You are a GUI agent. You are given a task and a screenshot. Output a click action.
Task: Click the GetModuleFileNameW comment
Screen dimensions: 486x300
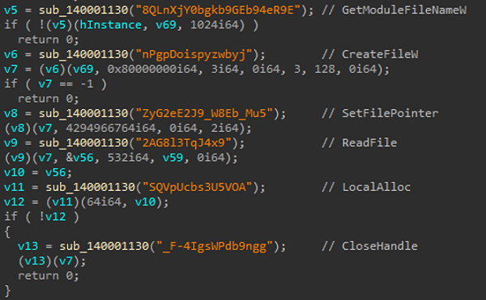(x=404, y=11)
